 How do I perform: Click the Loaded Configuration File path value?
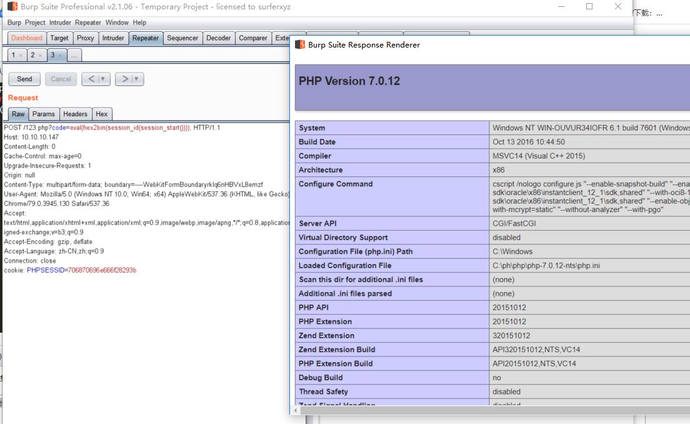click(546, 266)
